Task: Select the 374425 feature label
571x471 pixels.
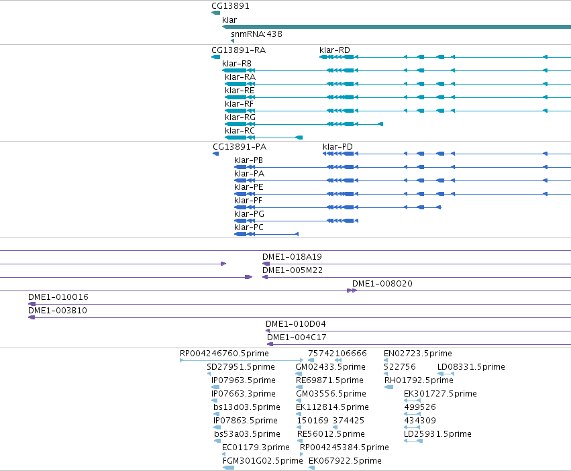Action: click(x=348, y=421)
